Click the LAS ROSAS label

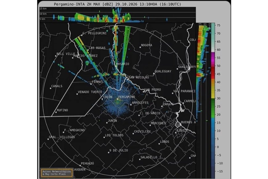[97, 48]
